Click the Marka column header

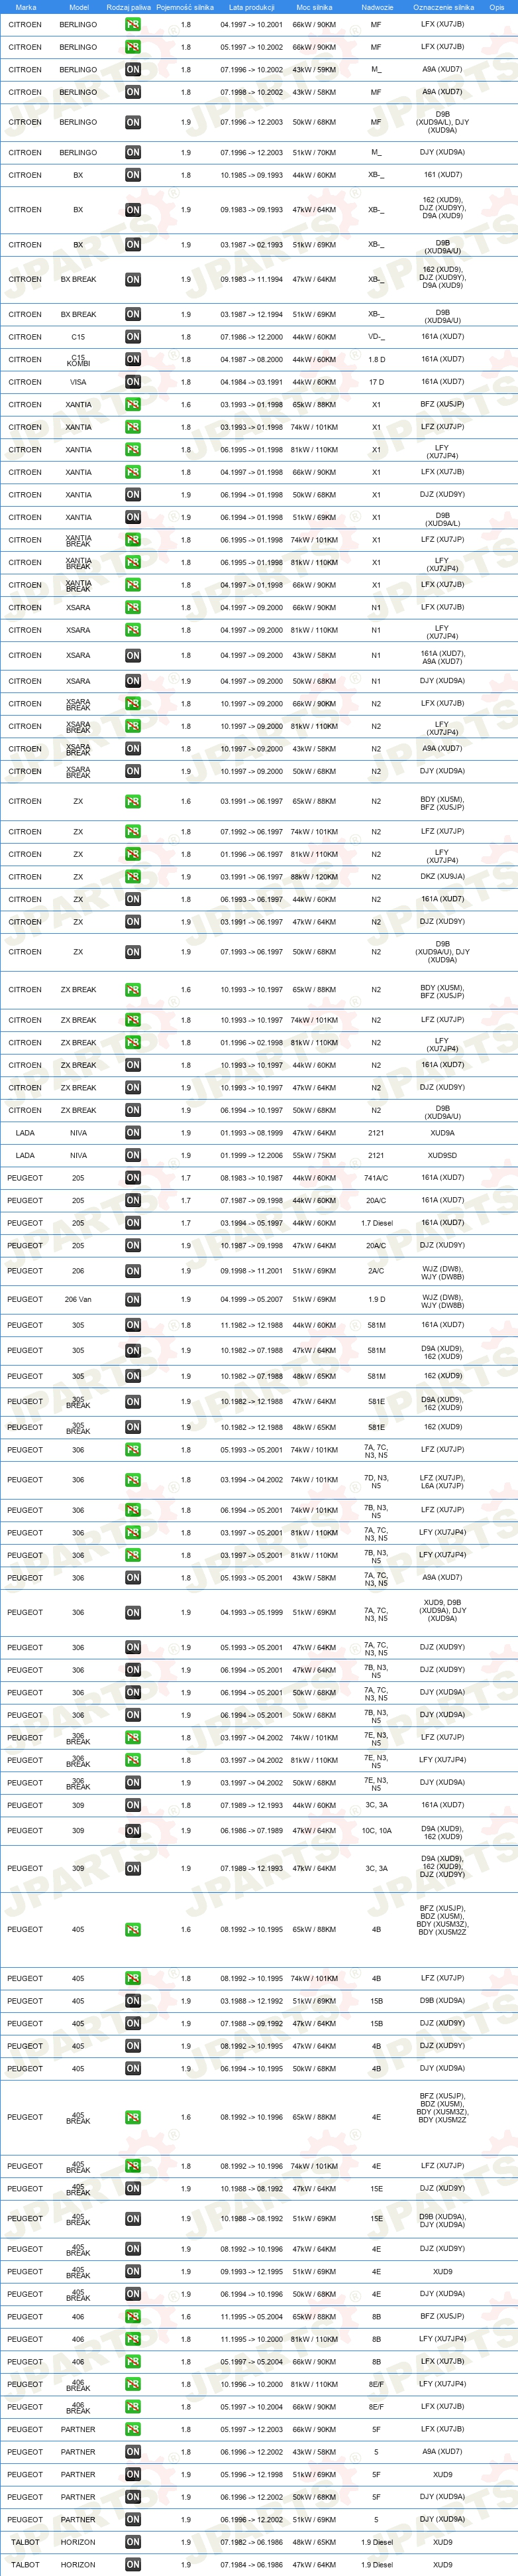(x=26, y=7)
